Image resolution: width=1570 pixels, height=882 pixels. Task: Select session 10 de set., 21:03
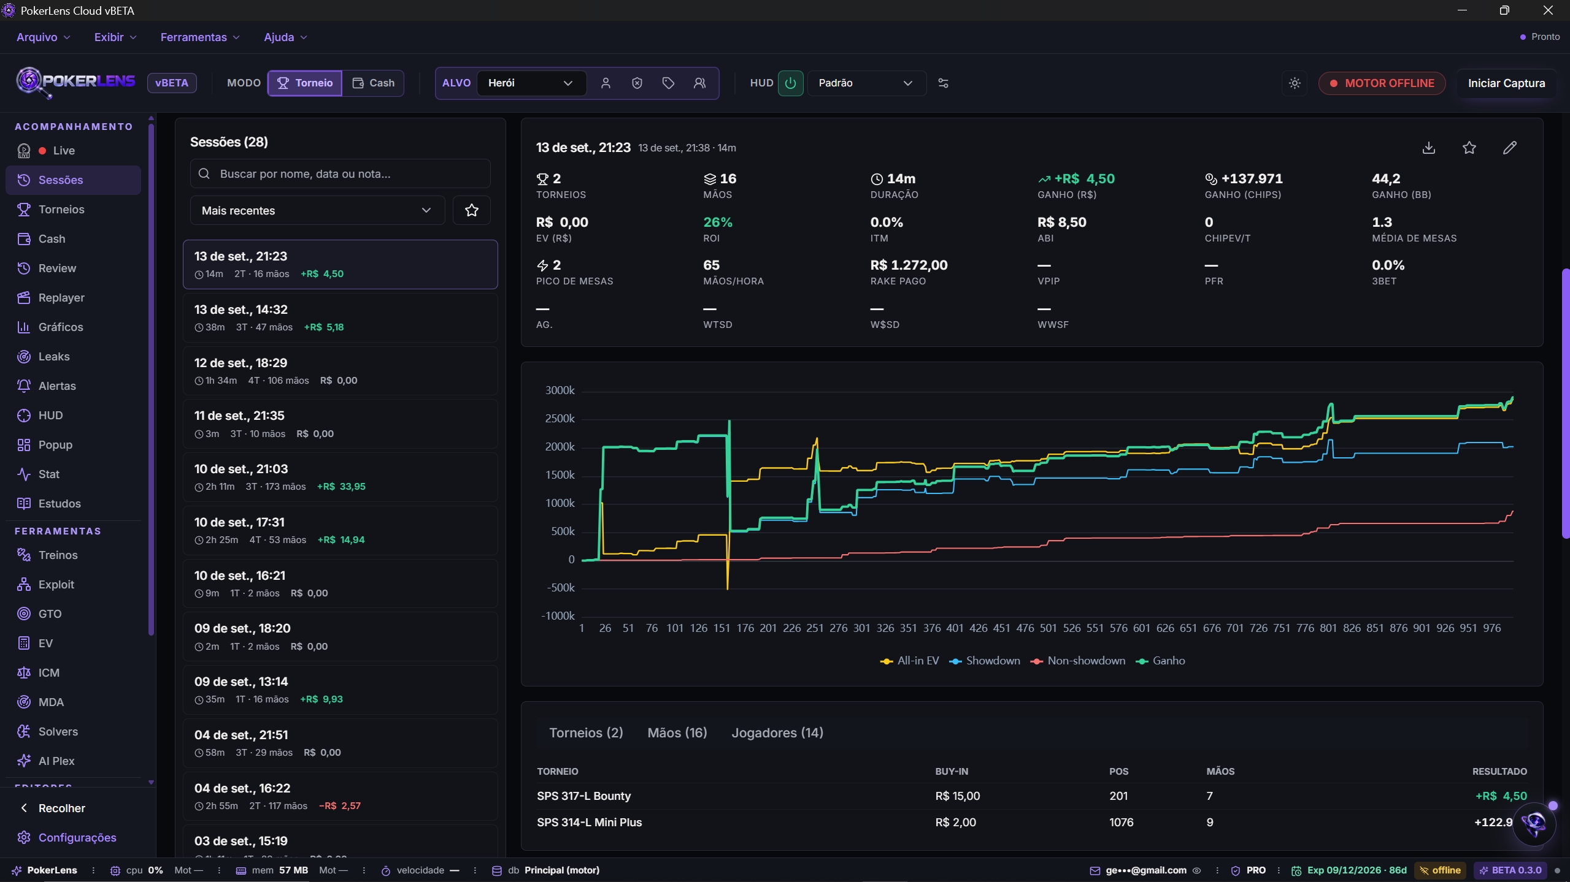(340, 477)
